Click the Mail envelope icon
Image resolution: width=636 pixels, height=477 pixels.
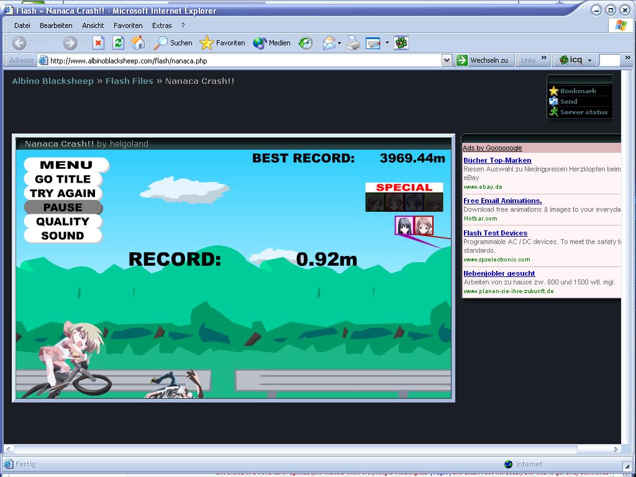(x=329, y=43)
